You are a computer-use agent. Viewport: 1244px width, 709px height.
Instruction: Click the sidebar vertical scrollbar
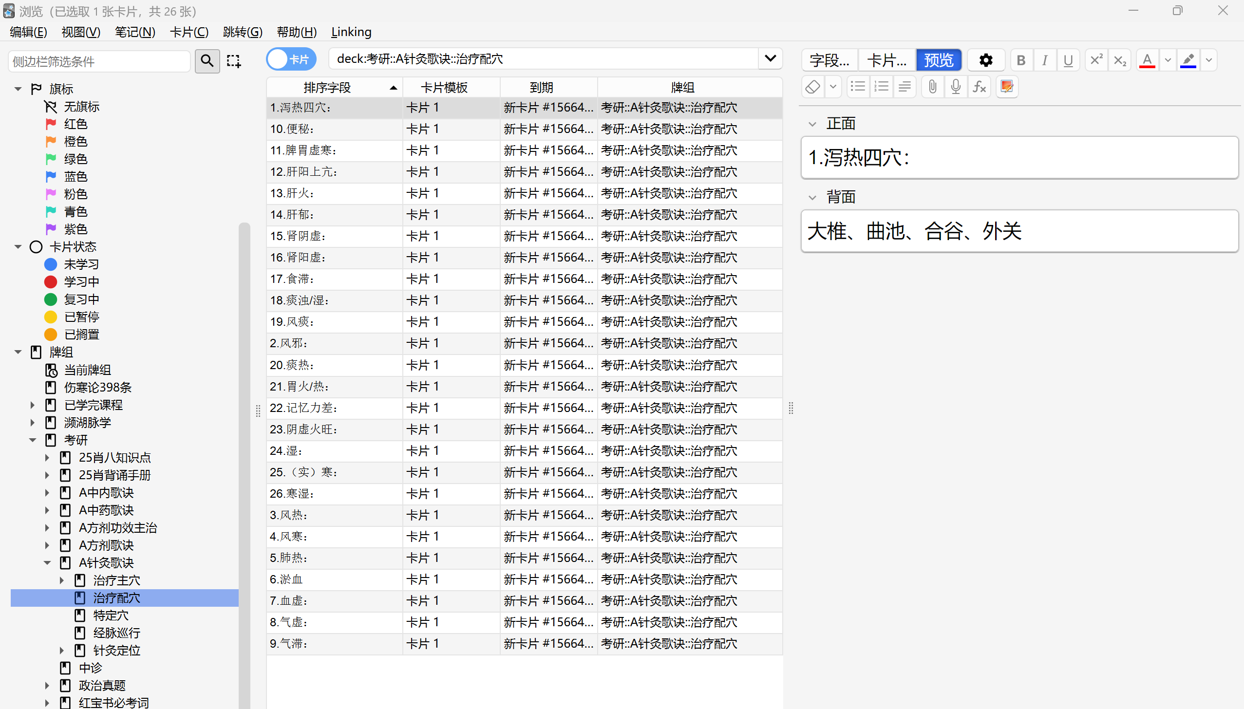245,465
